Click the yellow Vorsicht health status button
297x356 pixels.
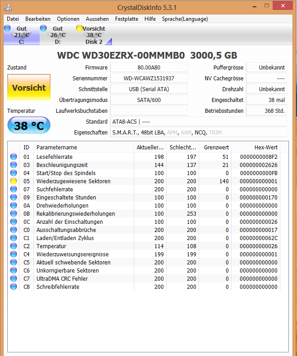(x=29, y=87)
